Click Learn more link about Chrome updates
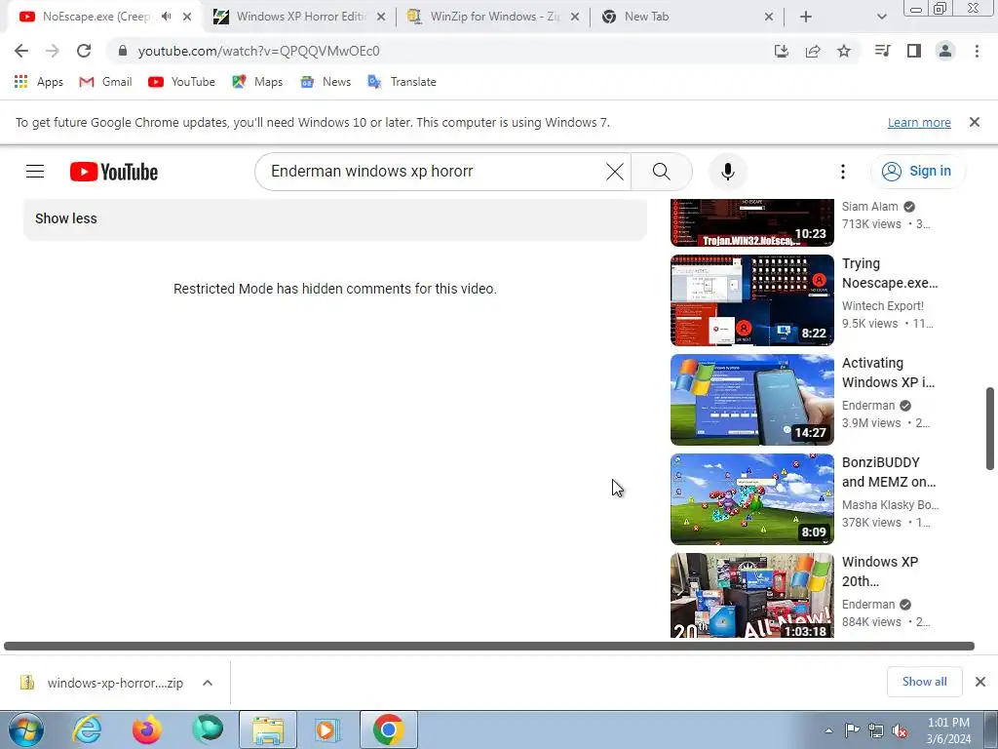The width and height of the screenshot is (998, 749). pyautogui.click(x=919, y=122)
